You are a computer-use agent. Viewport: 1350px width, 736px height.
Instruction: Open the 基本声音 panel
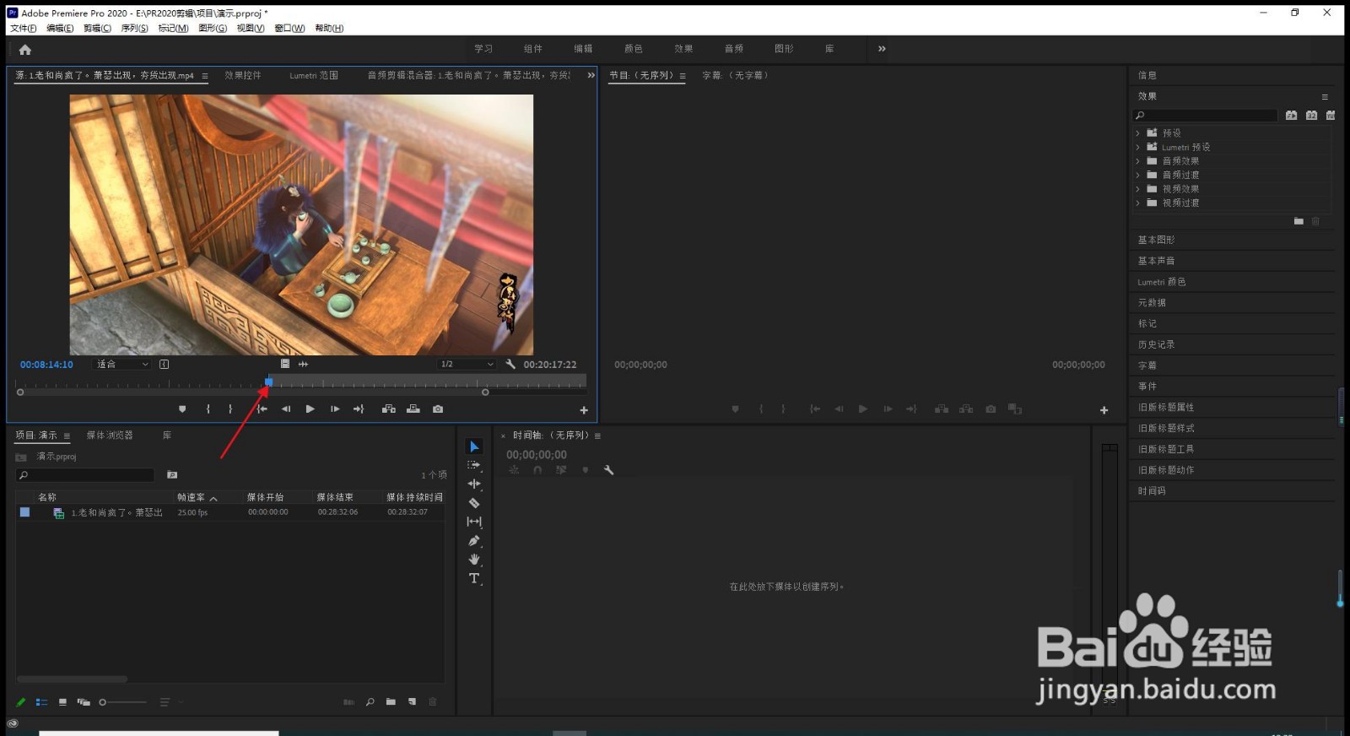1156,261
